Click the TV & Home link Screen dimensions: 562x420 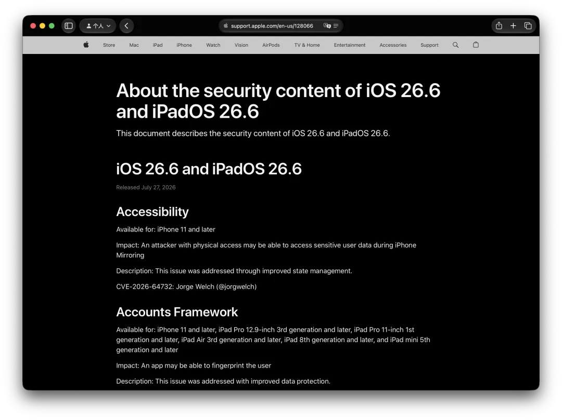(307, 45)
